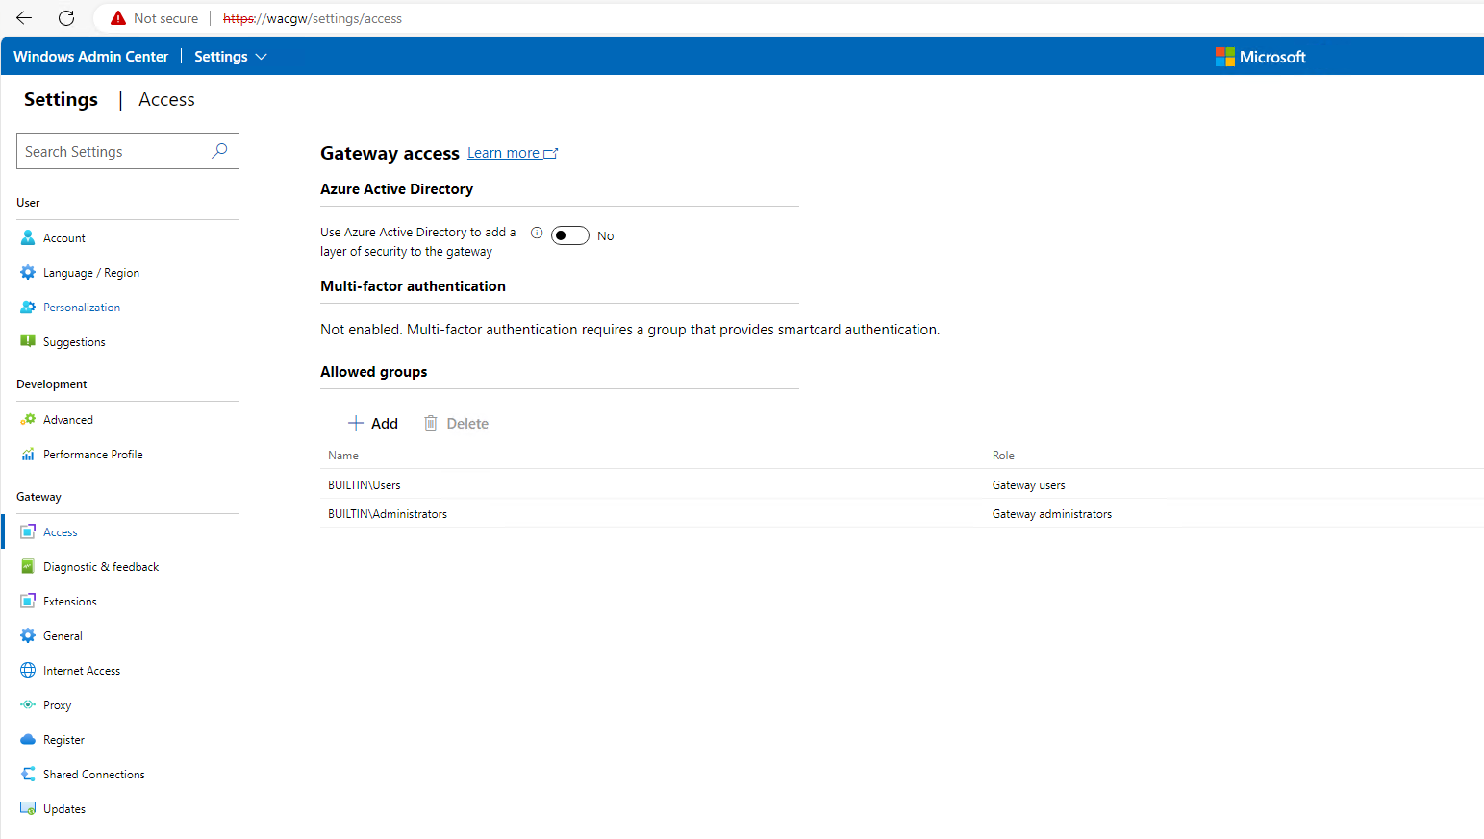Reload the page with browser refresh button
The image size is (1484, 839).
coord(66,18)
